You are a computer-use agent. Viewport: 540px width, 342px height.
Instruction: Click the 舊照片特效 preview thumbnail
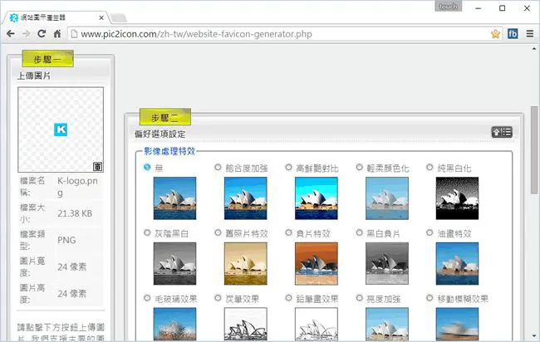click(246, 263)
